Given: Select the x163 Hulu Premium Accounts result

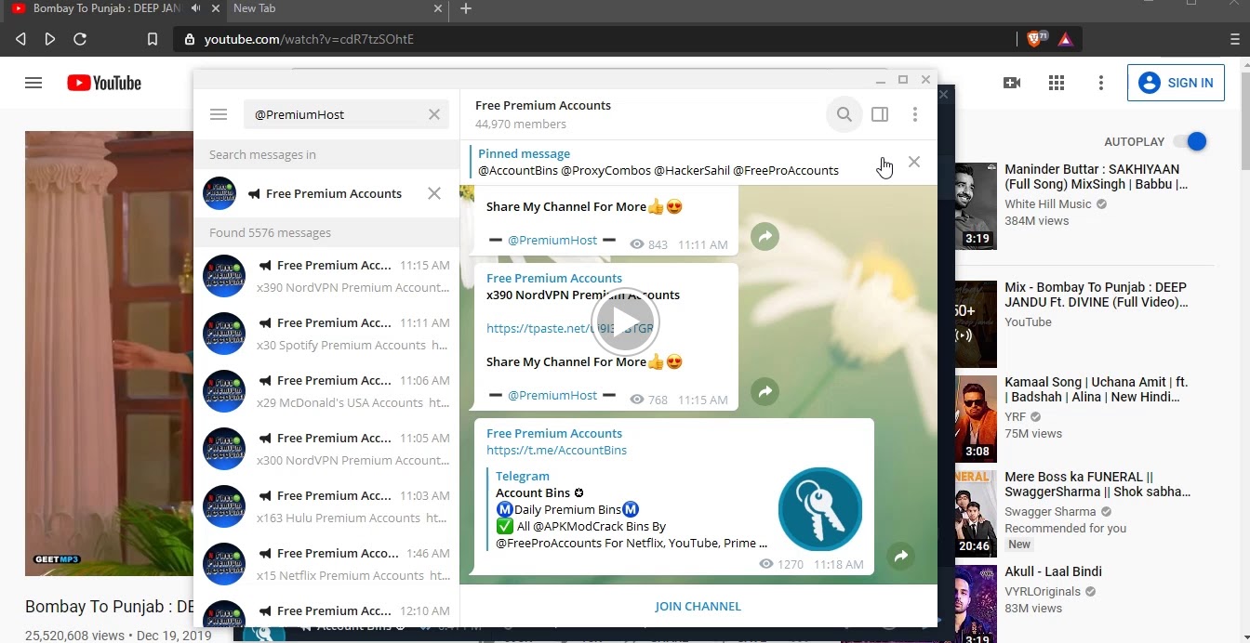Looking at the screenshot, I should [x=326, y=506].
